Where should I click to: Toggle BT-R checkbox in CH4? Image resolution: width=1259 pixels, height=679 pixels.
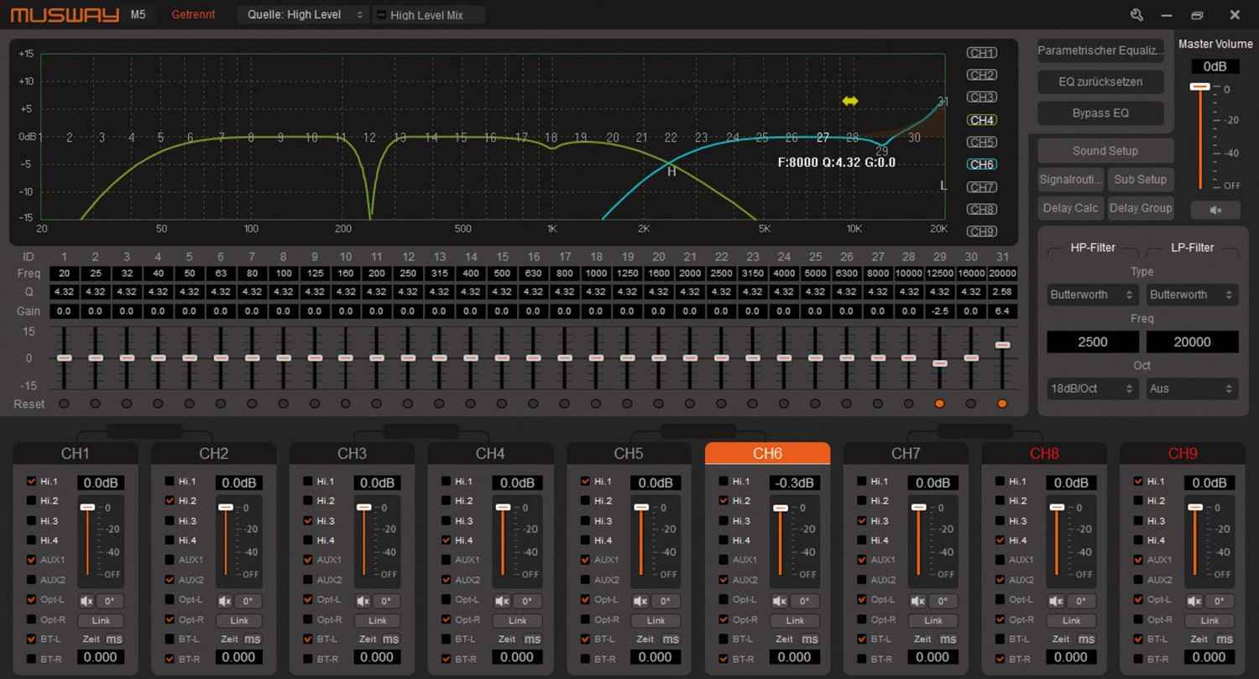click(447, 659)
